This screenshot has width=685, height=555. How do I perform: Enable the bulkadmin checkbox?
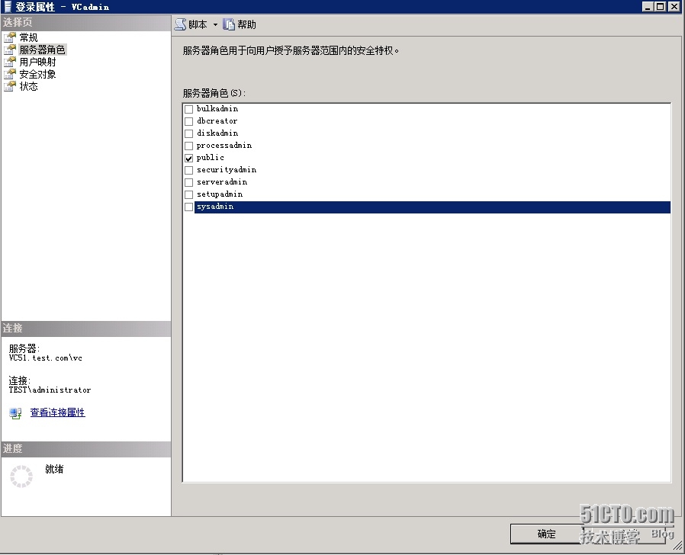tap(188, 109)
